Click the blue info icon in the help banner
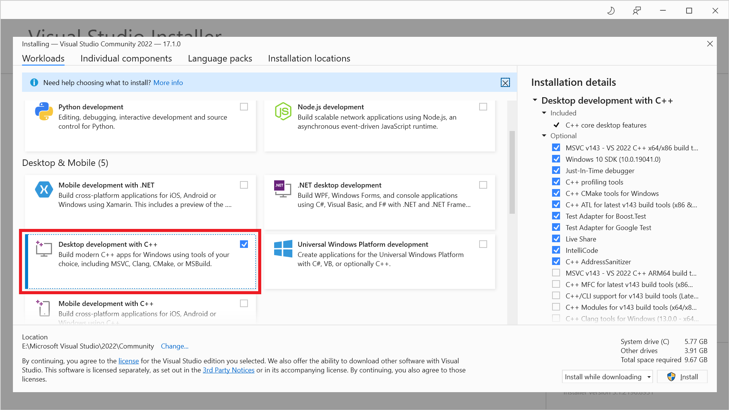Screen dimensions: 729x410 click(x=34, y=82)
